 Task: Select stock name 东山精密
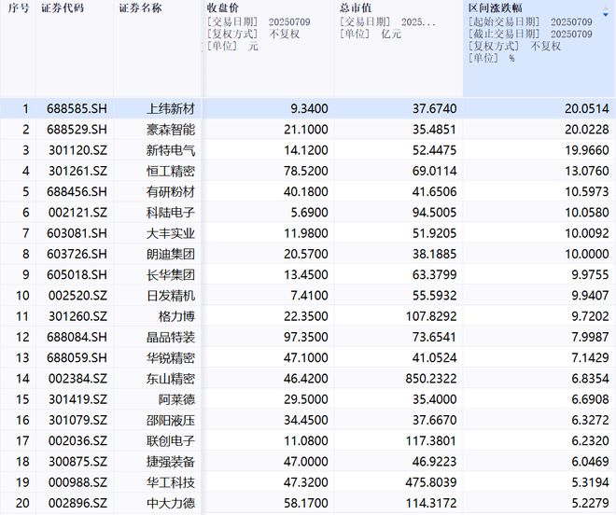[x=171, y=379]
